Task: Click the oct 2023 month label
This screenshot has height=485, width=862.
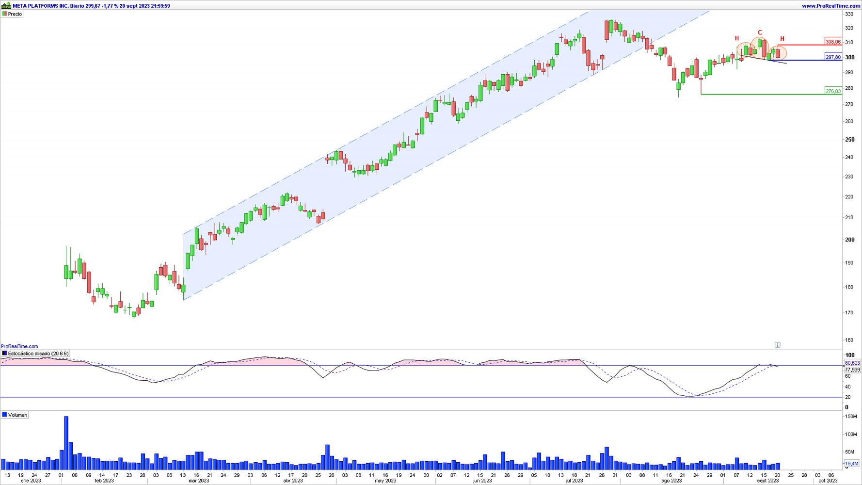Action: [x=828, y=481]
